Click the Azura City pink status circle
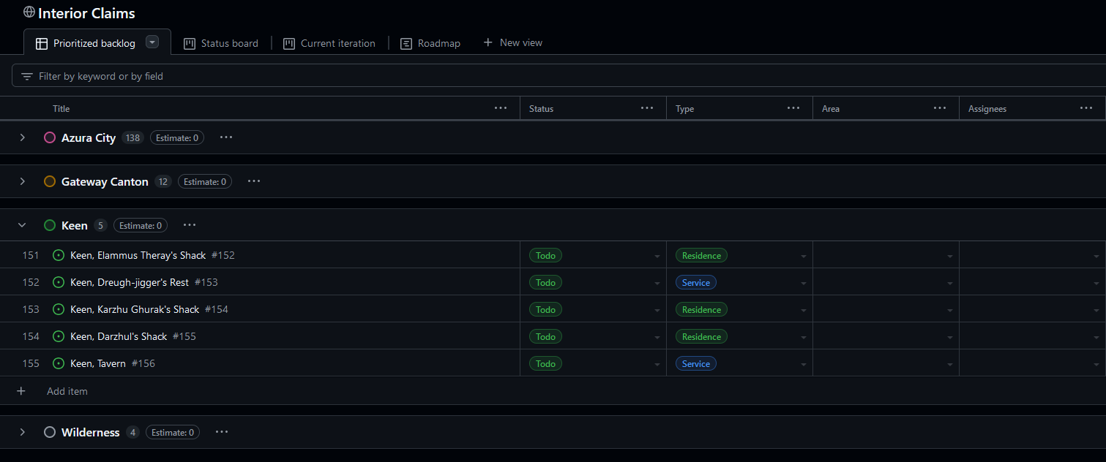Viewport: 1106px width, 462px height. pos(50,137)
